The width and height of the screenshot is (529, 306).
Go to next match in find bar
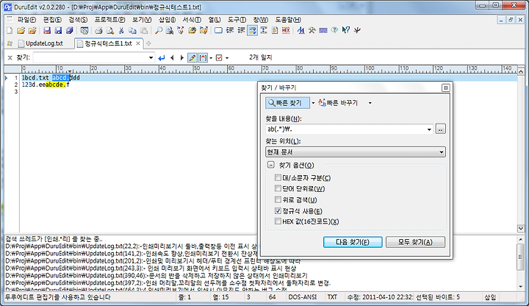pyautogui.click(x=182, y=58)
